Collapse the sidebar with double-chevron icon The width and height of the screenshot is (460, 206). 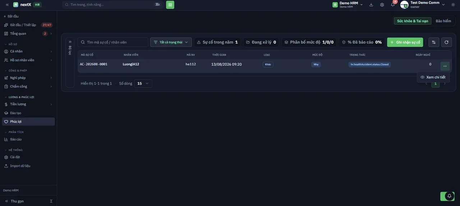(7, 5)
